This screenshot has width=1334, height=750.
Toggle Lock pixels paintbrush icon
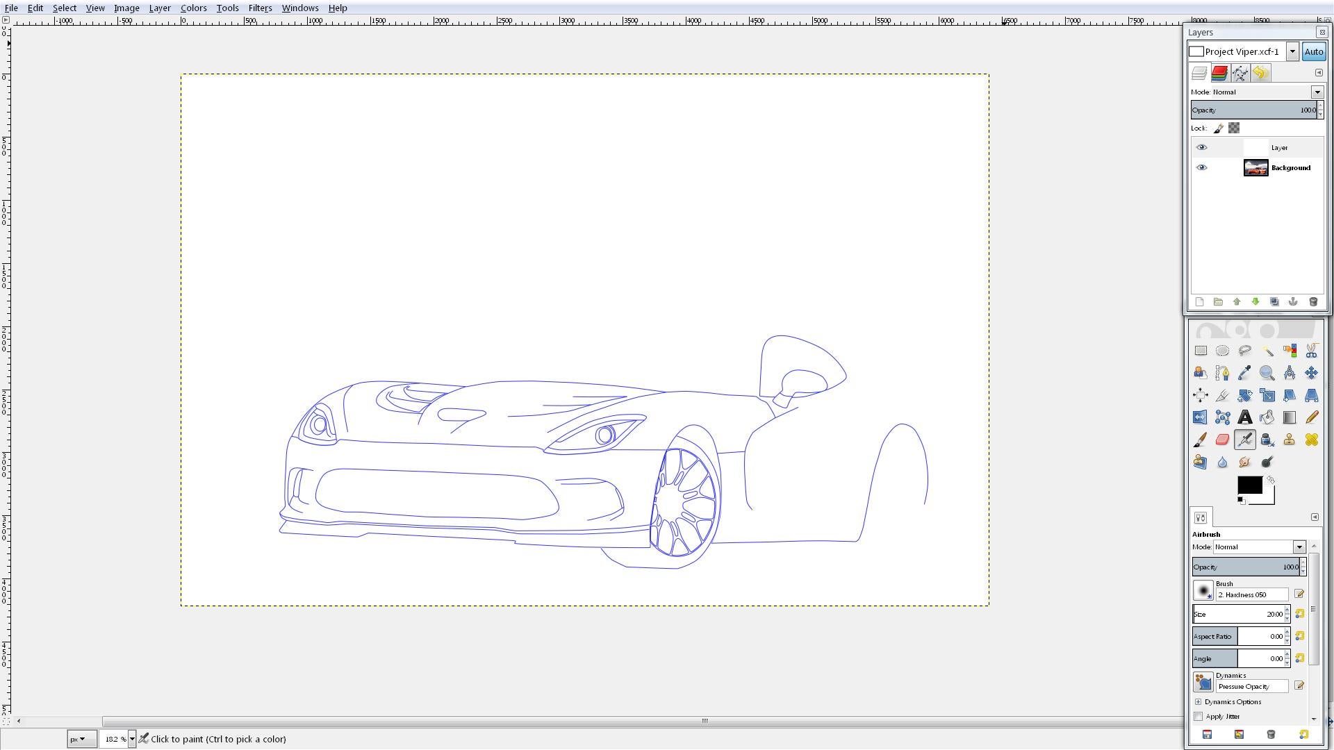pyautogui.click(x=1219, y=128)
